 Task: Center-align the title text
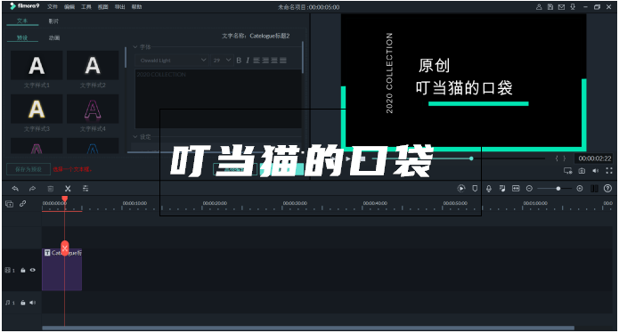click(265, 61)
